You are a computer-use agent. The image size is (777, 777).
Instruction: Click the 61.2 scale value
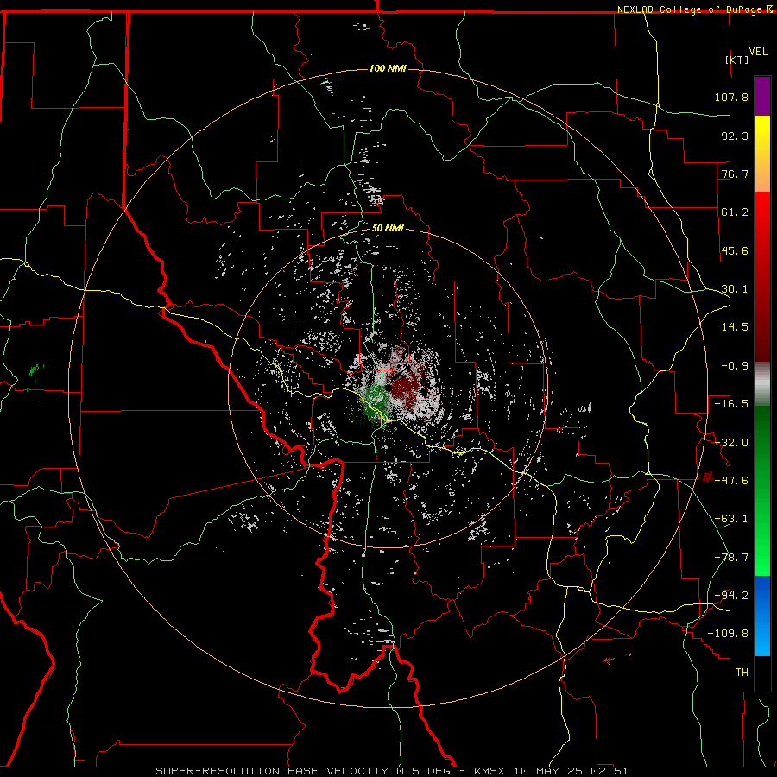click(735, 212)
